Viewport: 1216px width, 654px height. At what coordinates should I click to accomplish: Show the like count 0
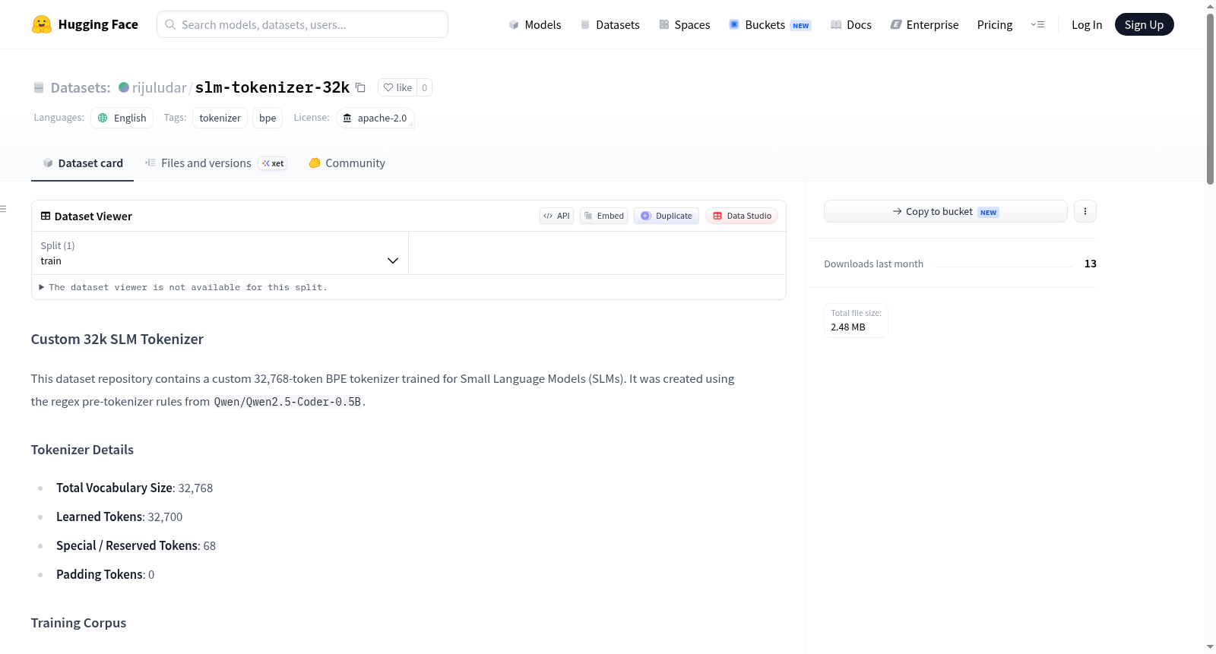point(425,87)
